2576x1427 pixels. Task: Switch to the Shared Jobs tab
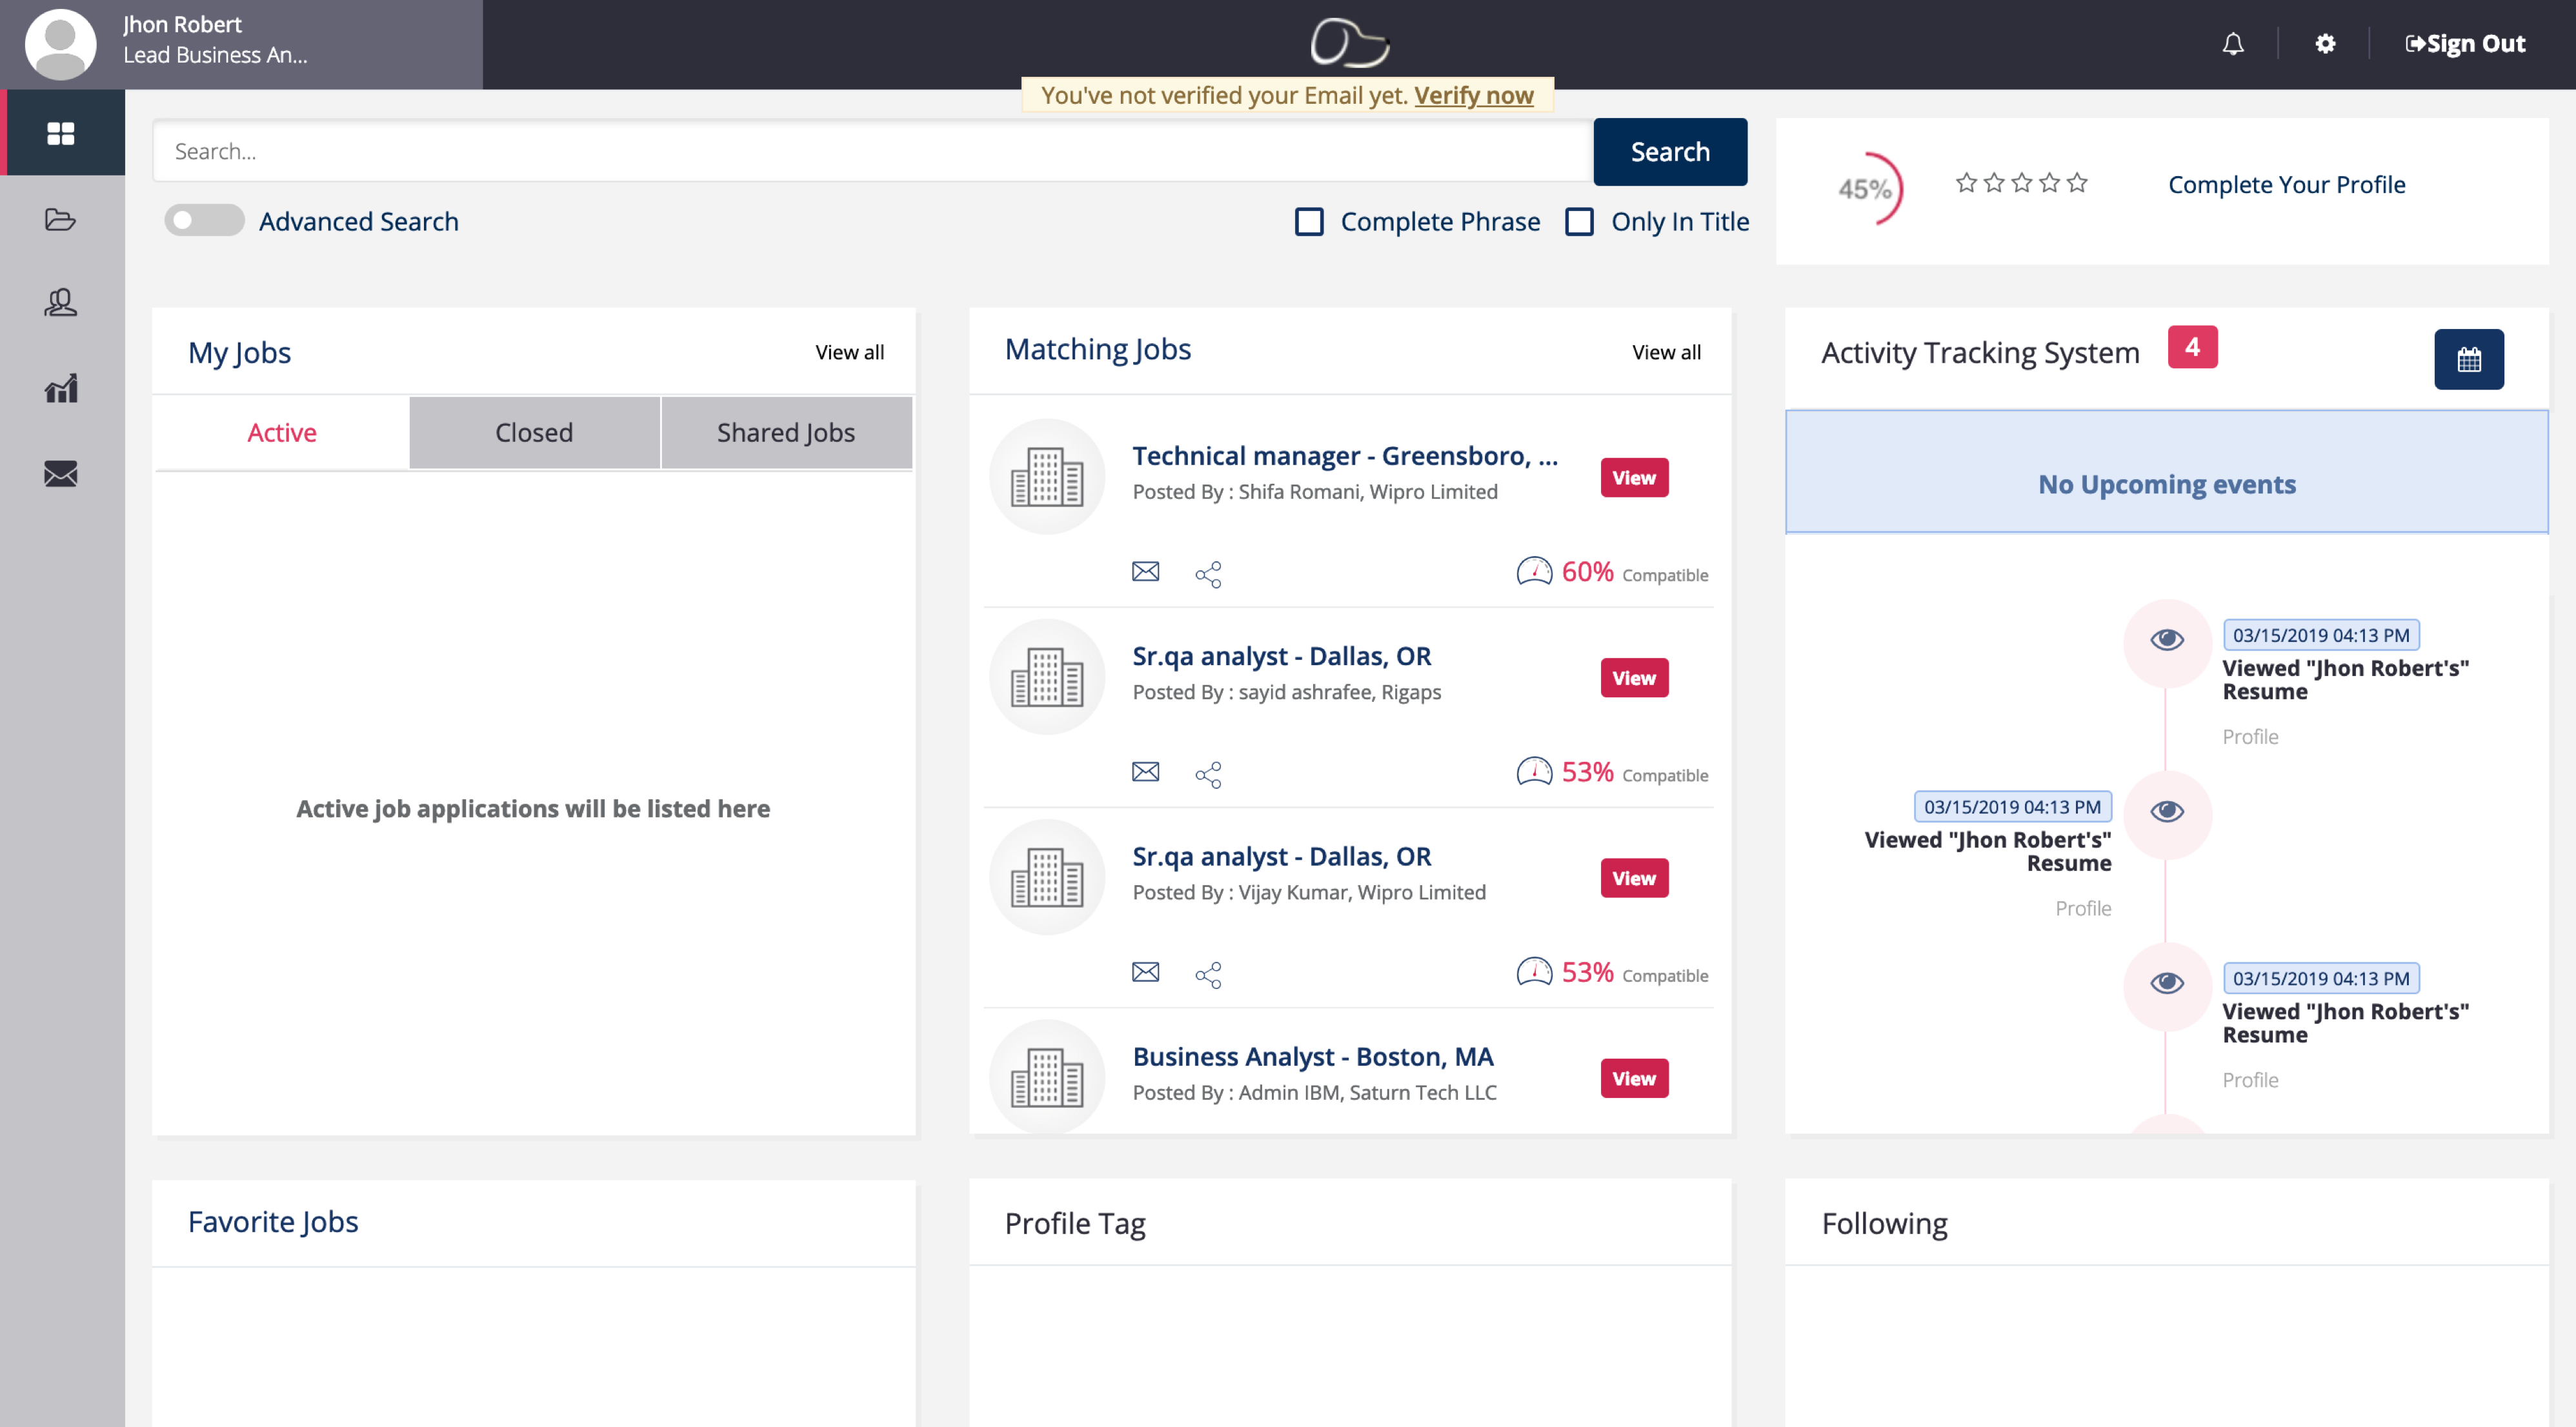click(x=786, y=433)
